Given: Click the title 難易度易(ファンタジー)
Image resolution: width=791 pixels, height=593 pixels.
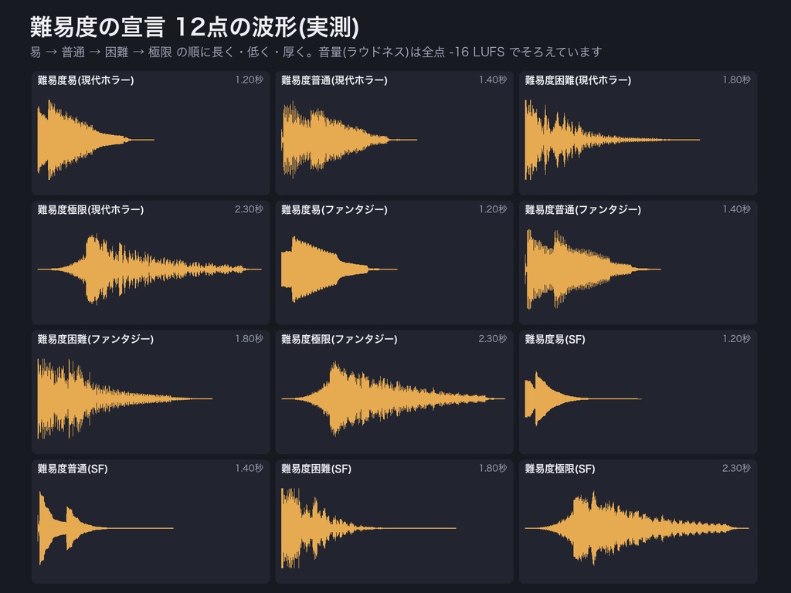Looking at the screenshot, I should 334,209.
